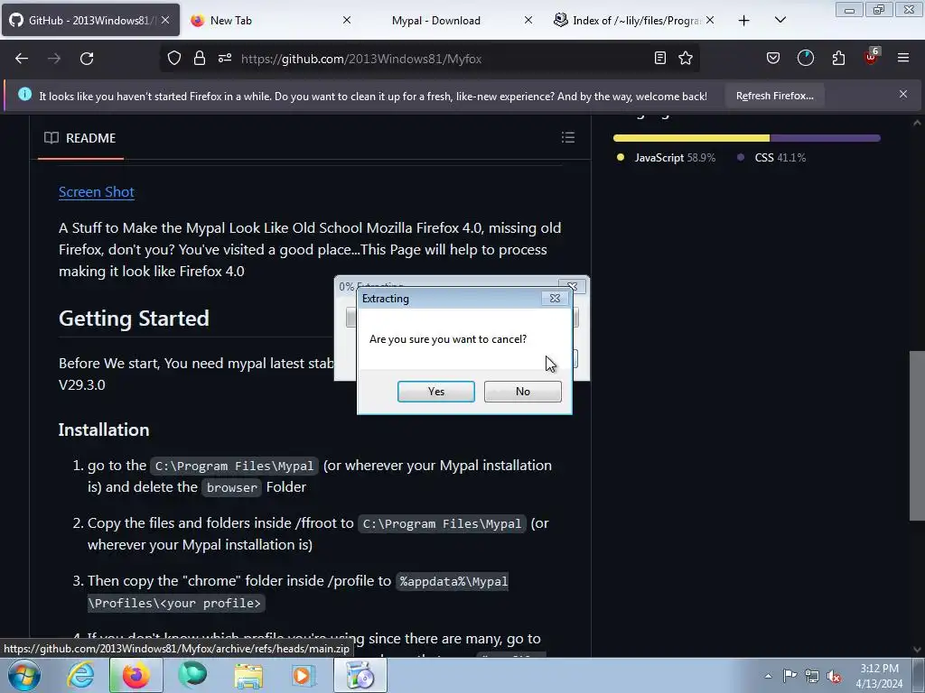Click the language percentage bar
This screenshot has width=925, height=693.
tap(747, 138)
